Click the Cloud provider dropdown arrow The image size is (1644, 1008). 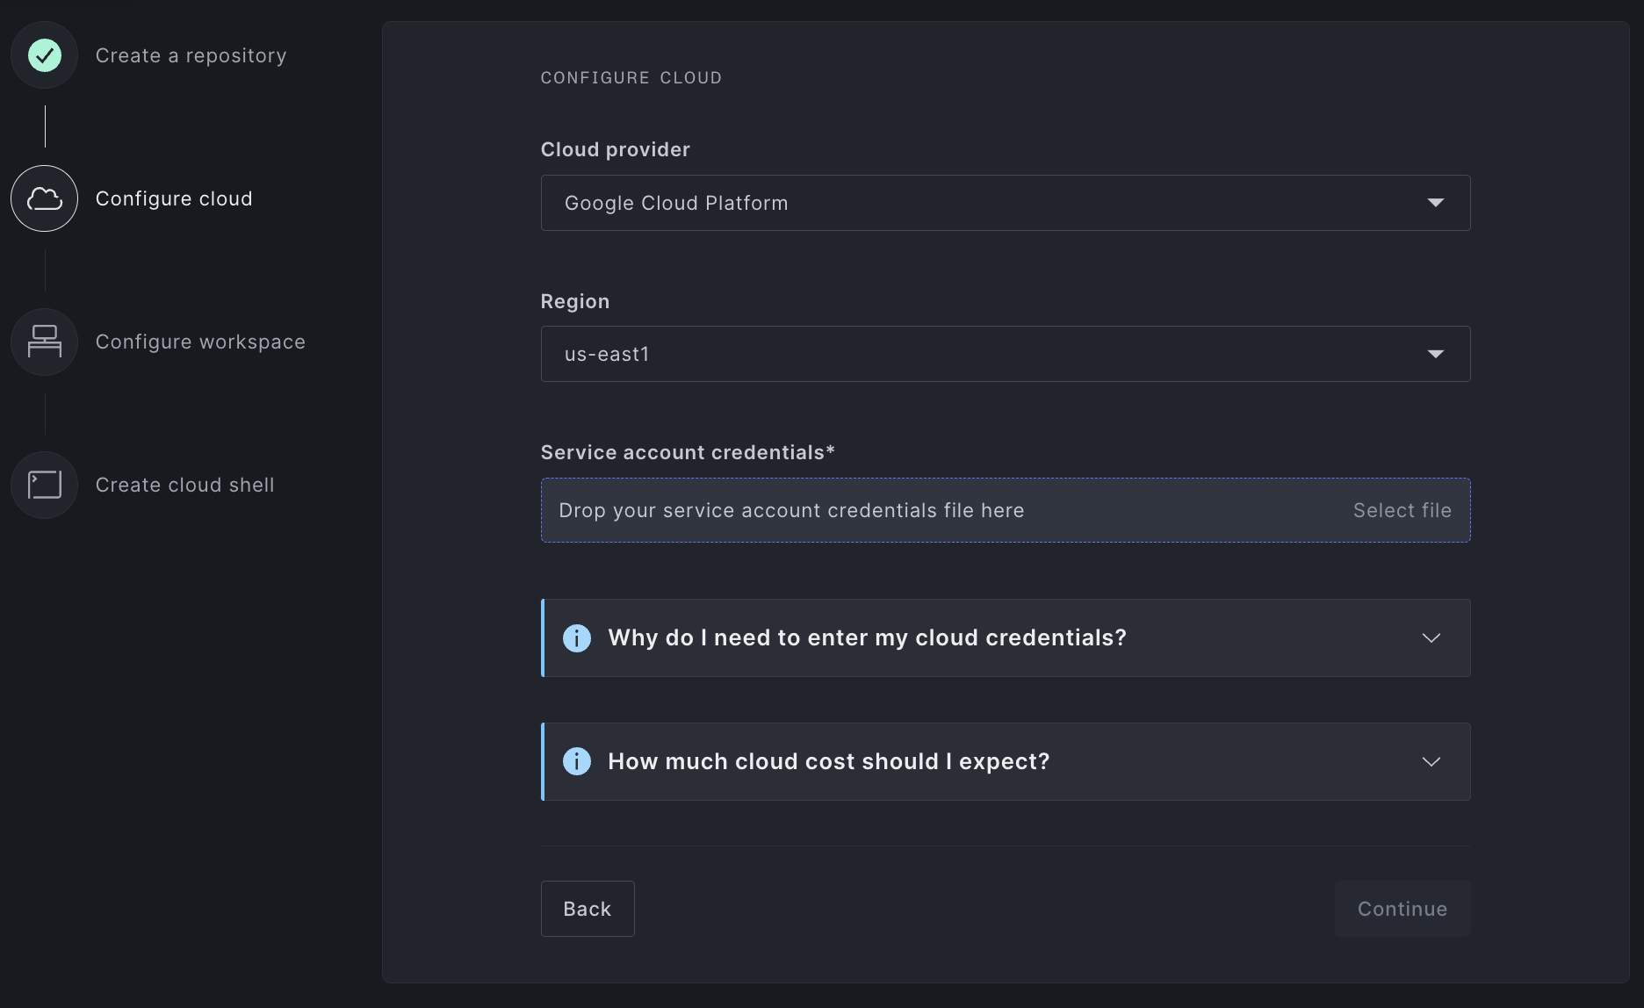[x=1435, y=203]
